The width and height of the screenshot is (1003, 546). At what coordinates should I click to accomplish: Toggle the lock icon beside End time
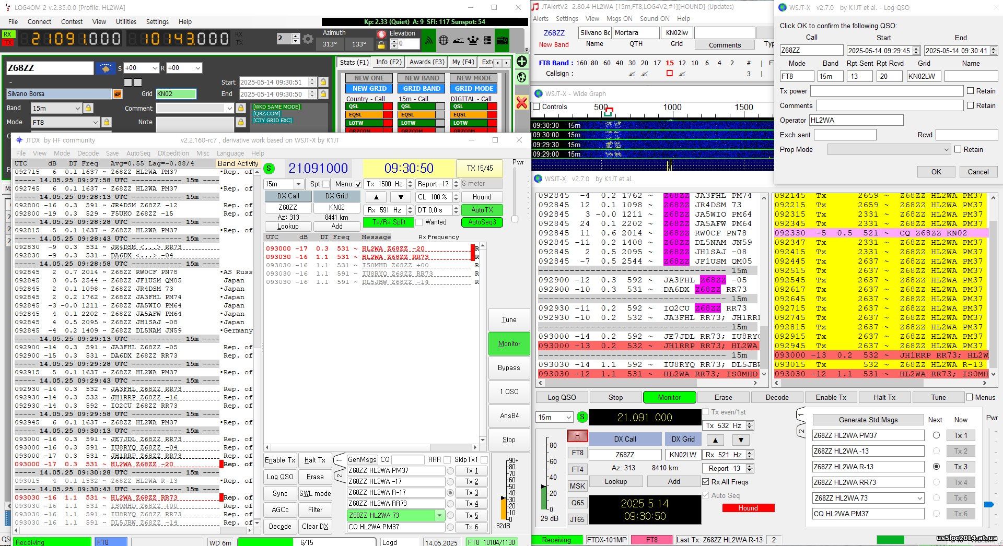323,94
